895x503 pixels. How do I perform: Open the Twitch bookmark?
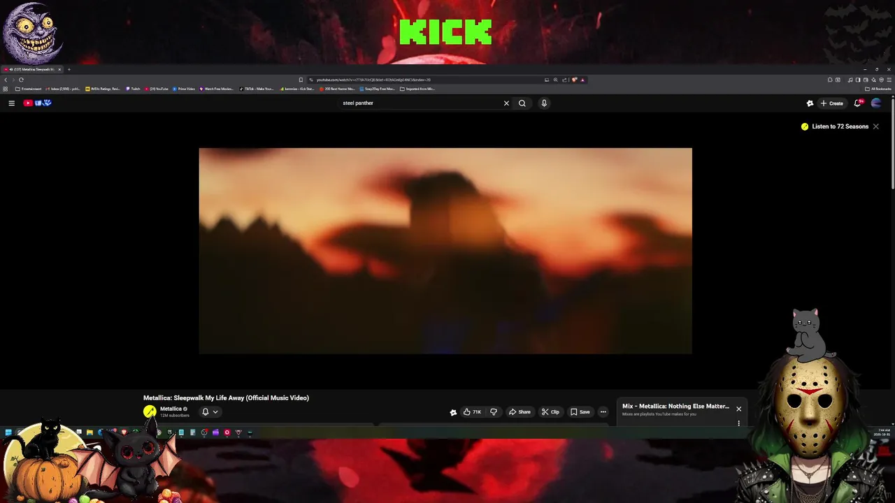[133, 89]
